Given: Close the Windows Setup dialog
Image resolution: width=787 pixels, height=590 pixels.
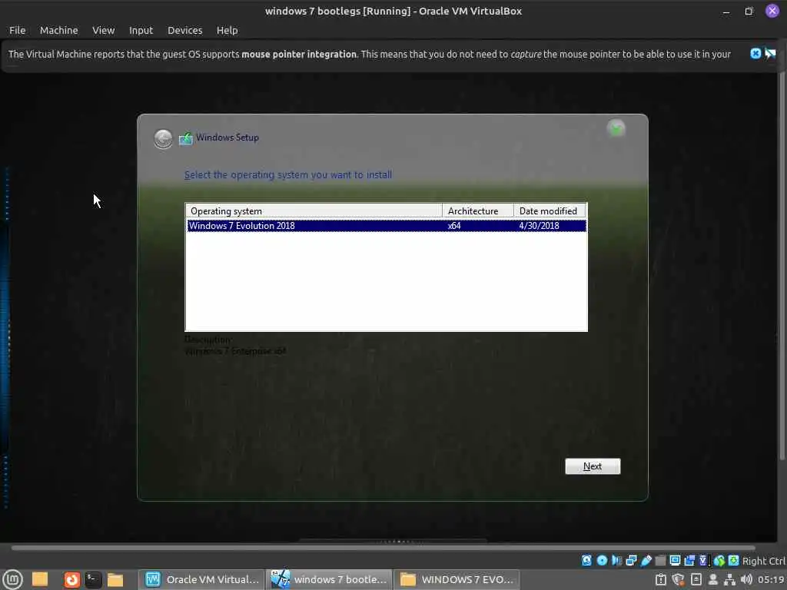Looking at the screenshot, I should [x=616, y=128].
